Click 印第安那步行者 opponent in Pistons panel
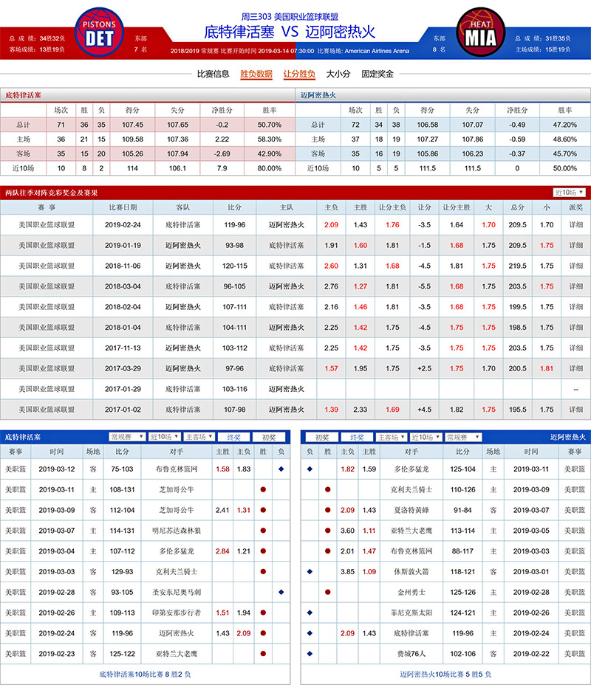 point(177,613)
